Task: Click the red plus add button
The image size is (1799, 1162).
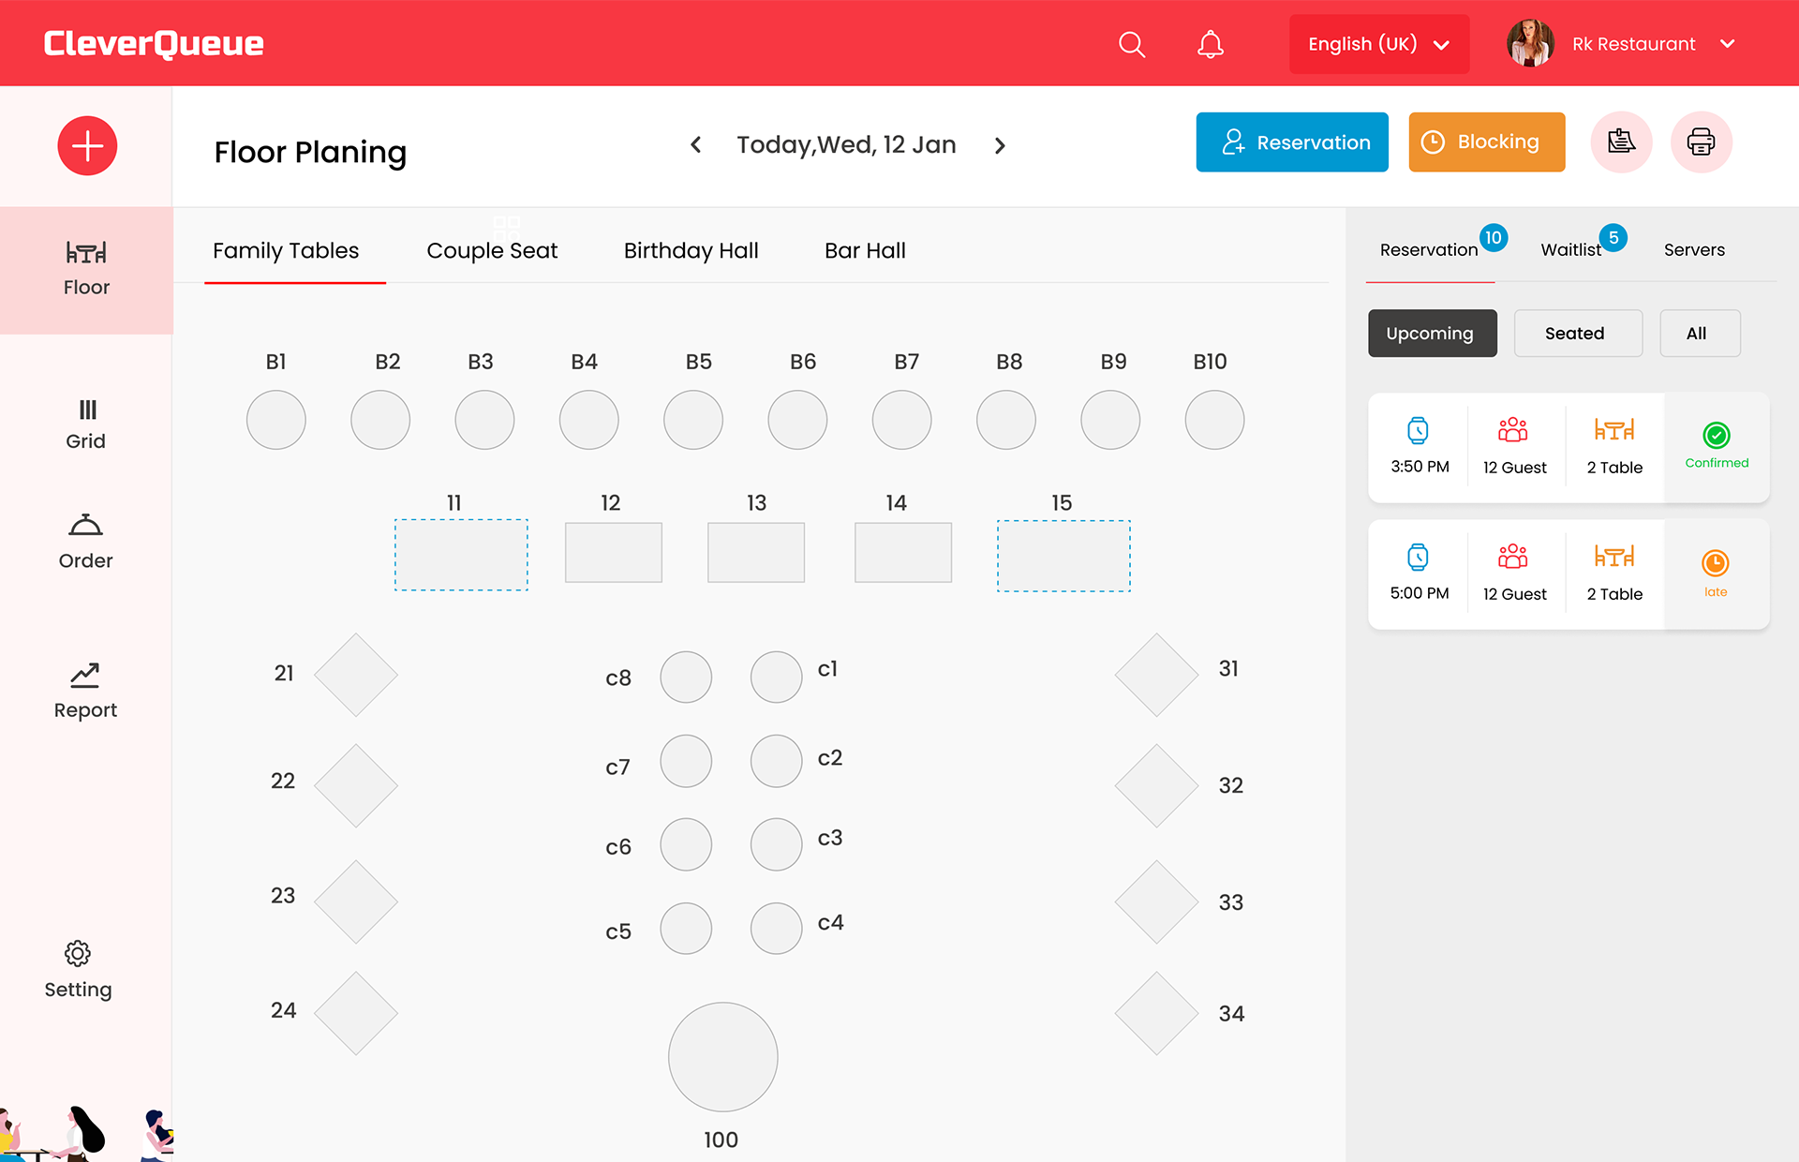Action: pyautogui.click(x=87, y=146)
